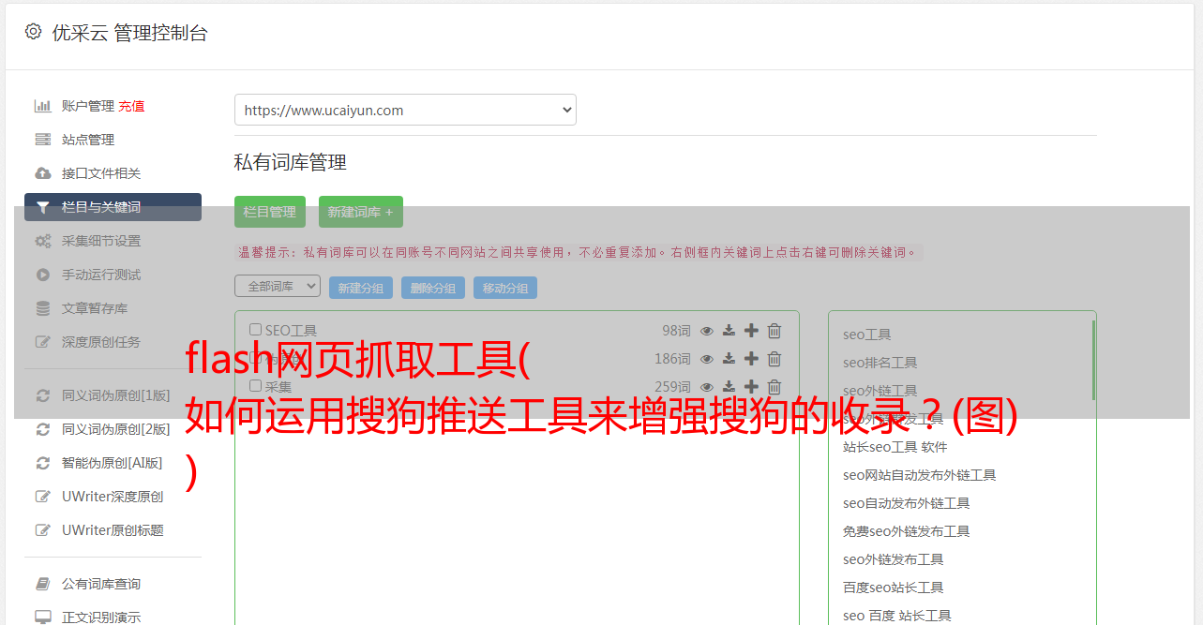This screenshot has width=1203, height=625.
Task: Click the 栏目管理 button
Action: (x=270, y=212)
